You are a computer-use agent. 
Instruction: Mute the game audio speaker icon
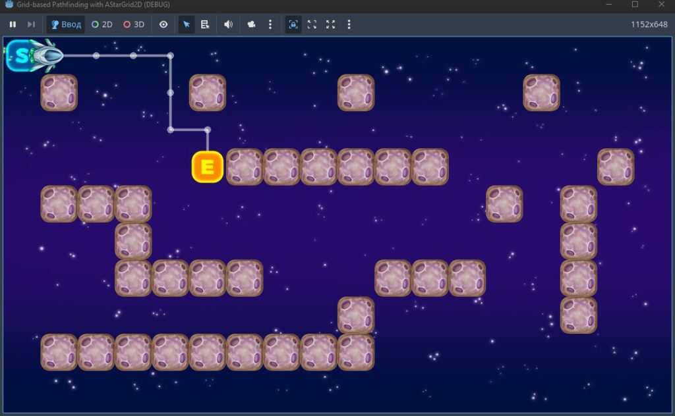click(228, 24)
